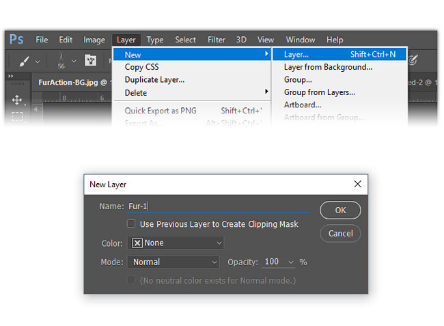Open the 3D menu
444x326 pixels.
coord(241,40)
